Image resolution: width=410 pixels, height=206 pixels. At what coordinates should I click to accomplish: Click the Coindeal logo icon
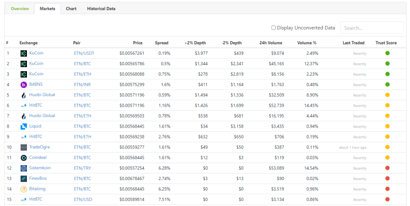click(x=24, y=158)
